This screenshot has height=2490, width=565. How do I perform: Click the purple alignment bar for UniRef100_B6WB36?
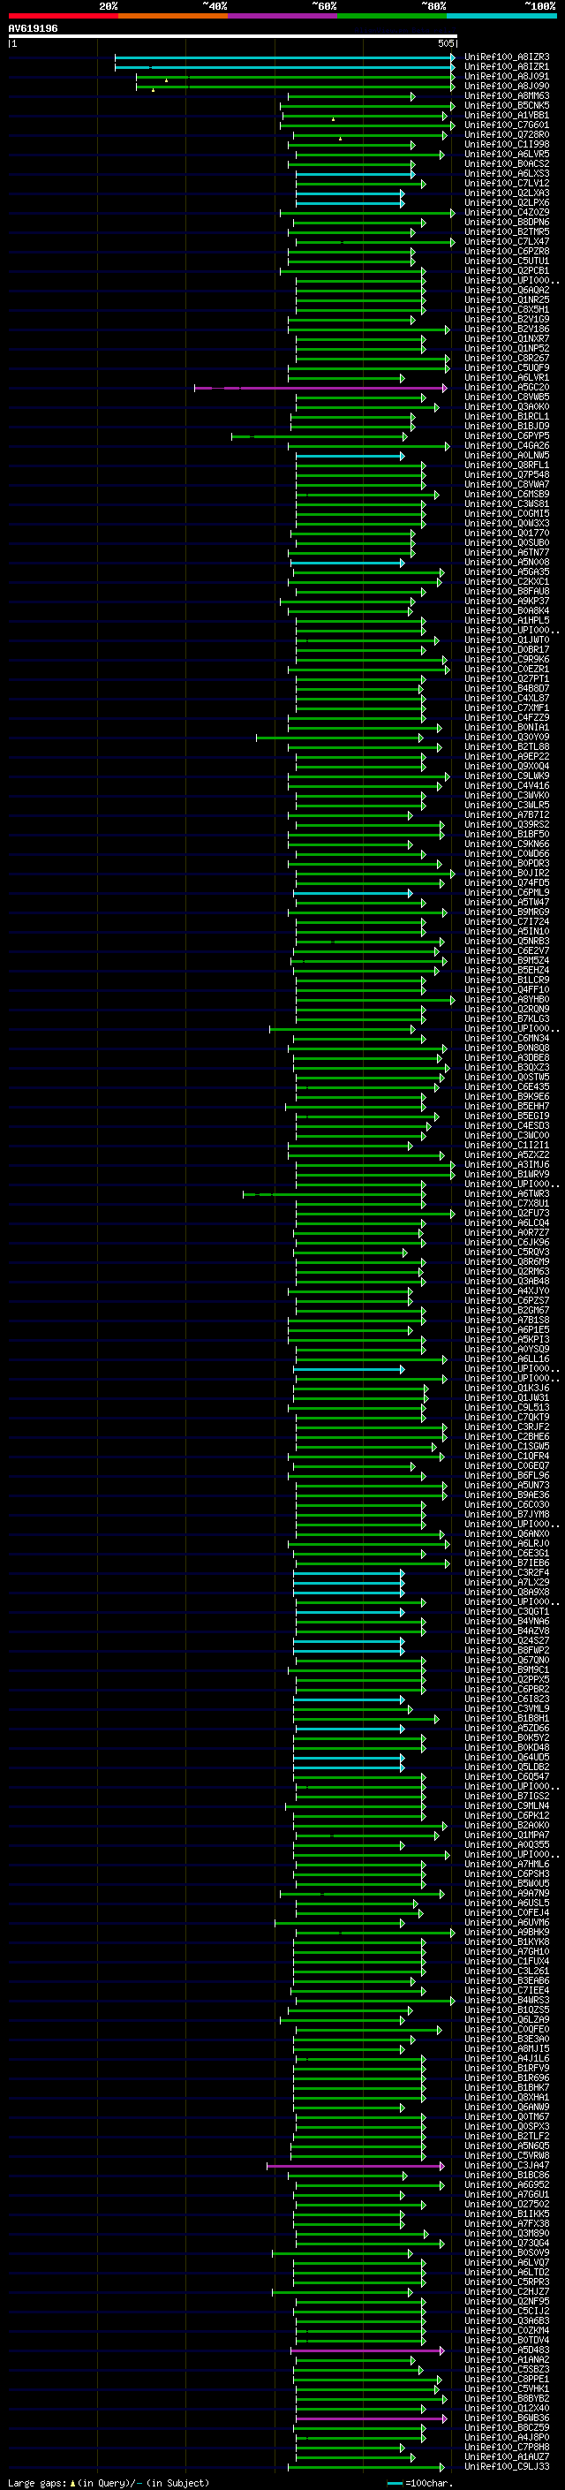(x=372, y=2418)
